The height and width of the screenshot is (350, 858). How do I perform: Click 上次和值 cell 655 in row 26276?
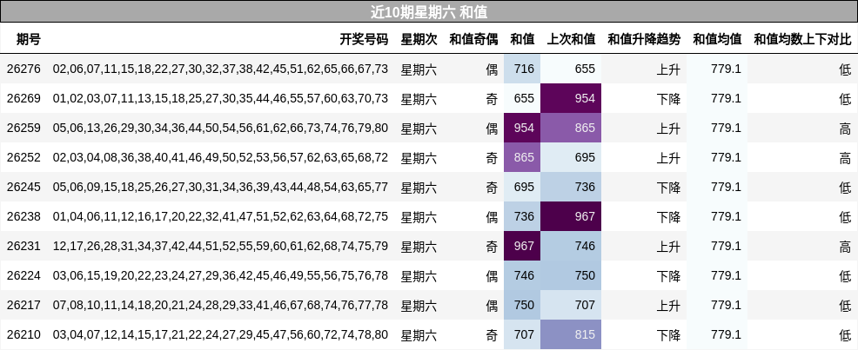pos(571,69)
